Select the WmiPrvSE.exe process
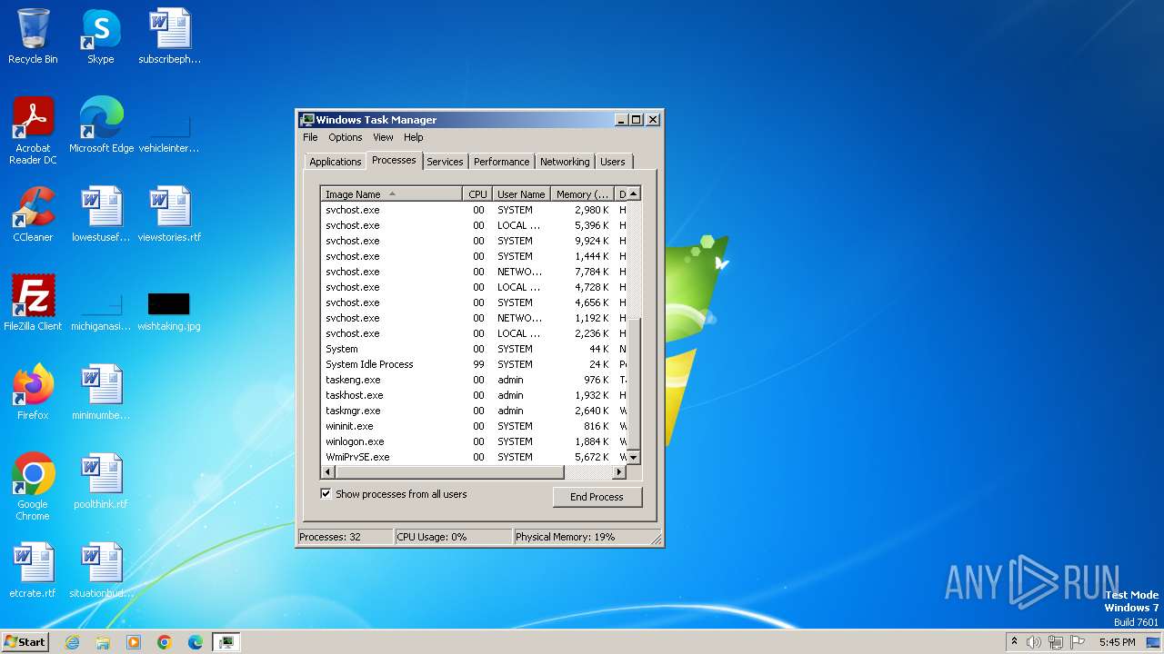Image resolution: width=1164 pixels, height=654 pixels. pos(474,457)
